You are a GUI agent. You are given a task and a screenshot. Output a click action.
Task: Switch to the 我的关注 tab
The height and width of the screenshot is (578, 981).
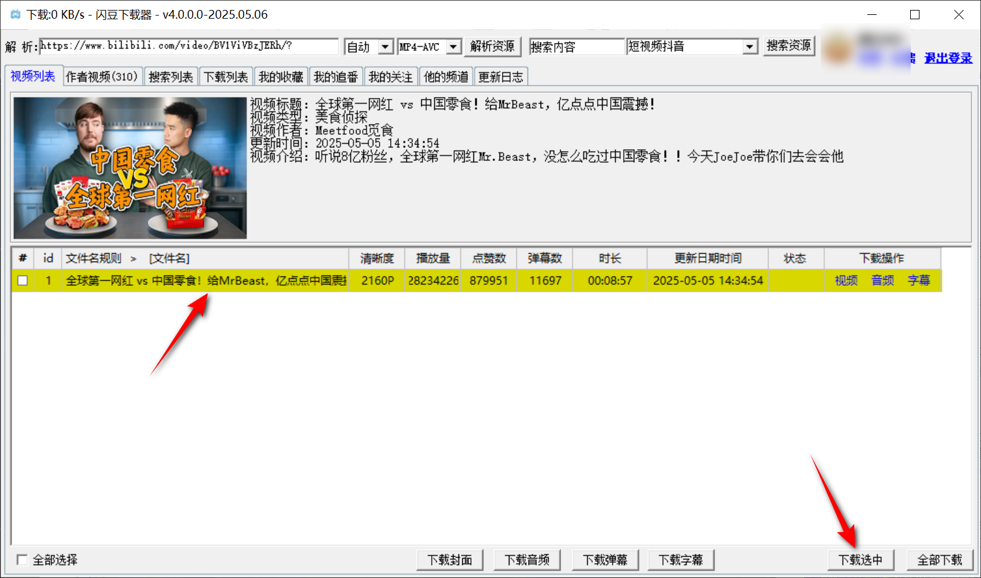(x=391, y=76)
